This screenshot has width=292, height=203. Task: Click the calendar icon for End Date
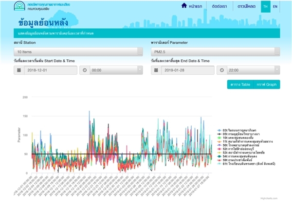tap(157, 70)
